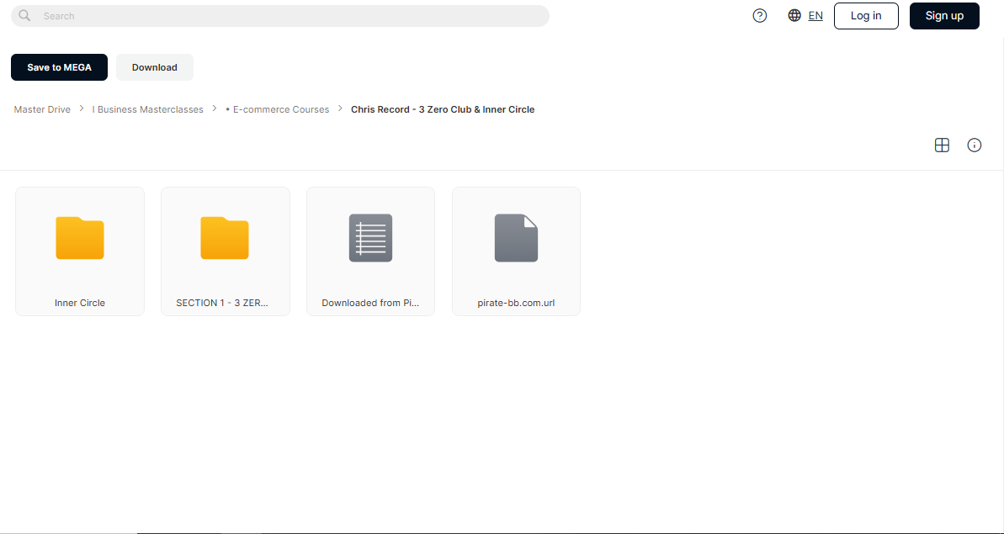The image size is (1004, 534).
Task: Click the Download button
Action: coord(154,67)
